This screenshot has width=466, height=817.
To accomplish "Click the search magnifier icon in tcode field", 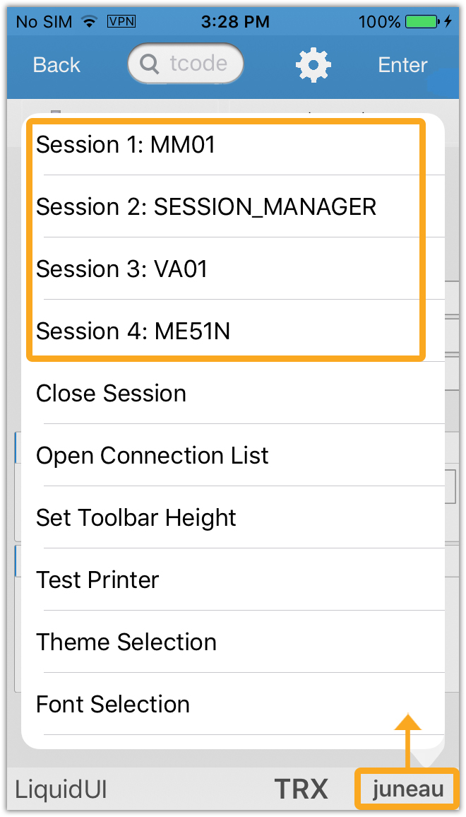I will [150, 64].
